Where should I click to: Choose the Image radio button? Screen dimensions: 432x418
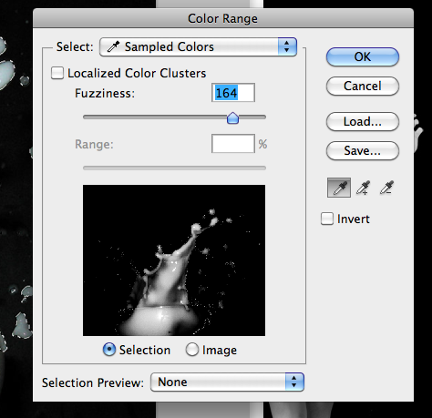[192, 350]
